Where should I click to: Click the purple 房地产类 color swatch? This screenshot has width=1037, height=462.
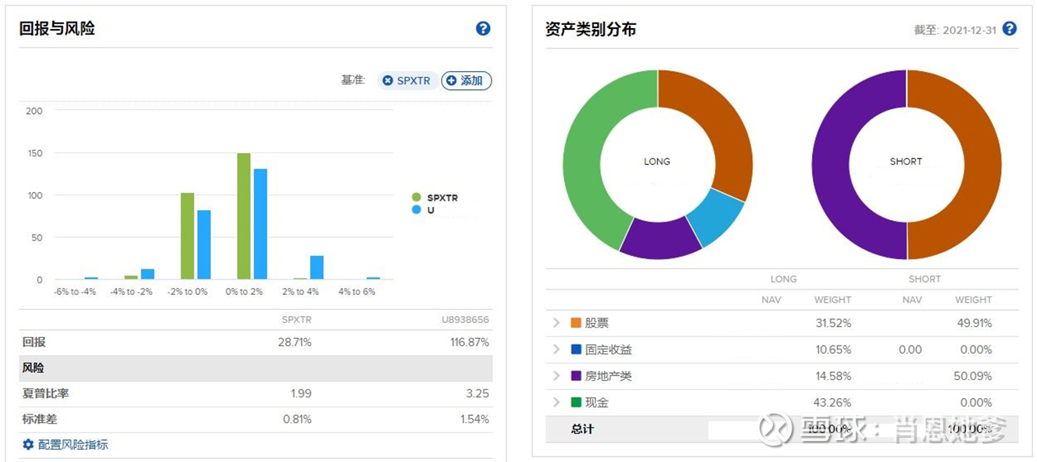pyautogui.click(x=576, y=376)
